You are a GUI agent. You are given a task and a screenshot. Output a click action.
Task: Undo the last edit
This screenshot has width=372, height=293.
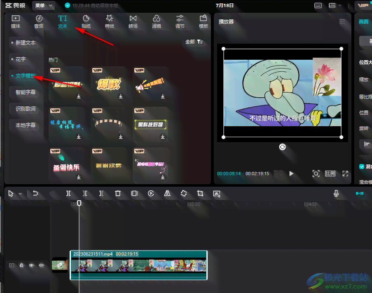pyautogui.click(x=35, y=193)
